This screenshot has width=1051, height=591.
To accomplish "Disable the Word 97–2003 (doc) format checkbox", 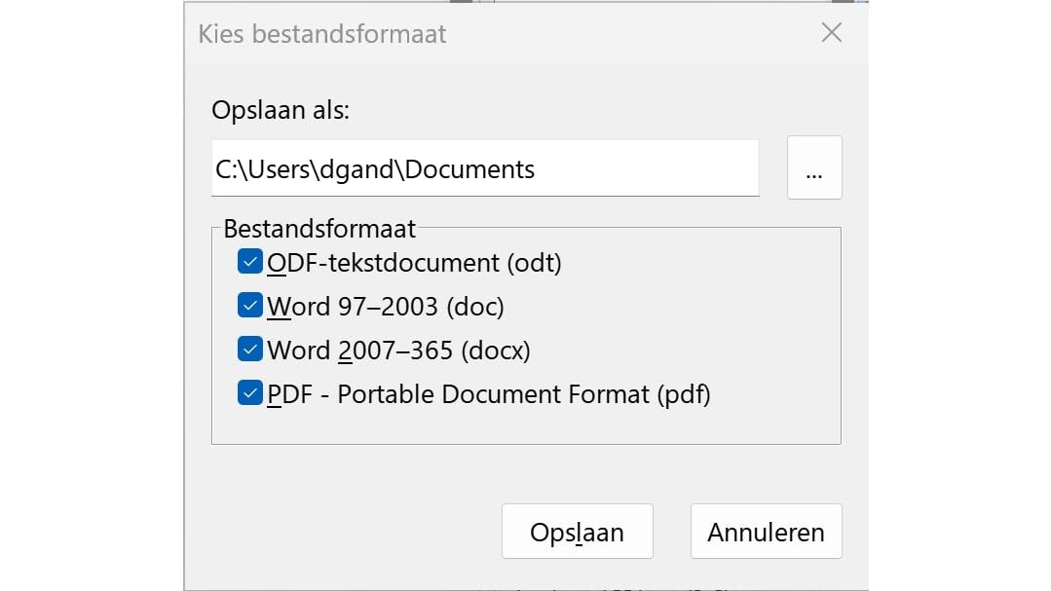I will pos(250,306).
